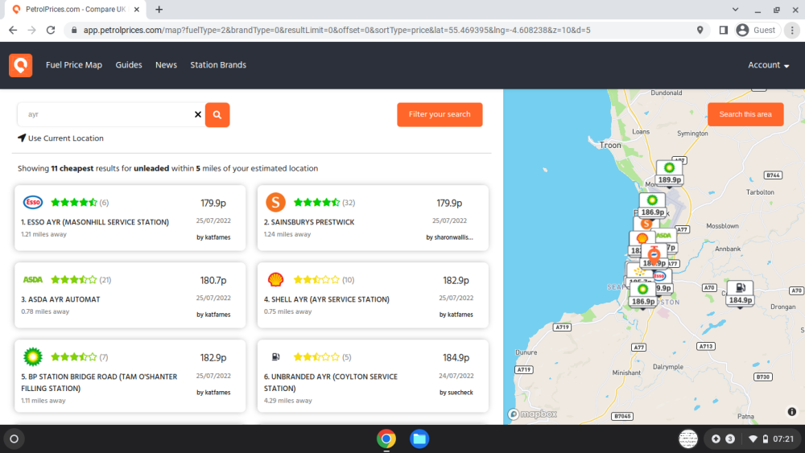Open tab search chevron
Image resolution: width=805 pixels, height=453 pixels.
pyautogui.click(x=735, y=9)
